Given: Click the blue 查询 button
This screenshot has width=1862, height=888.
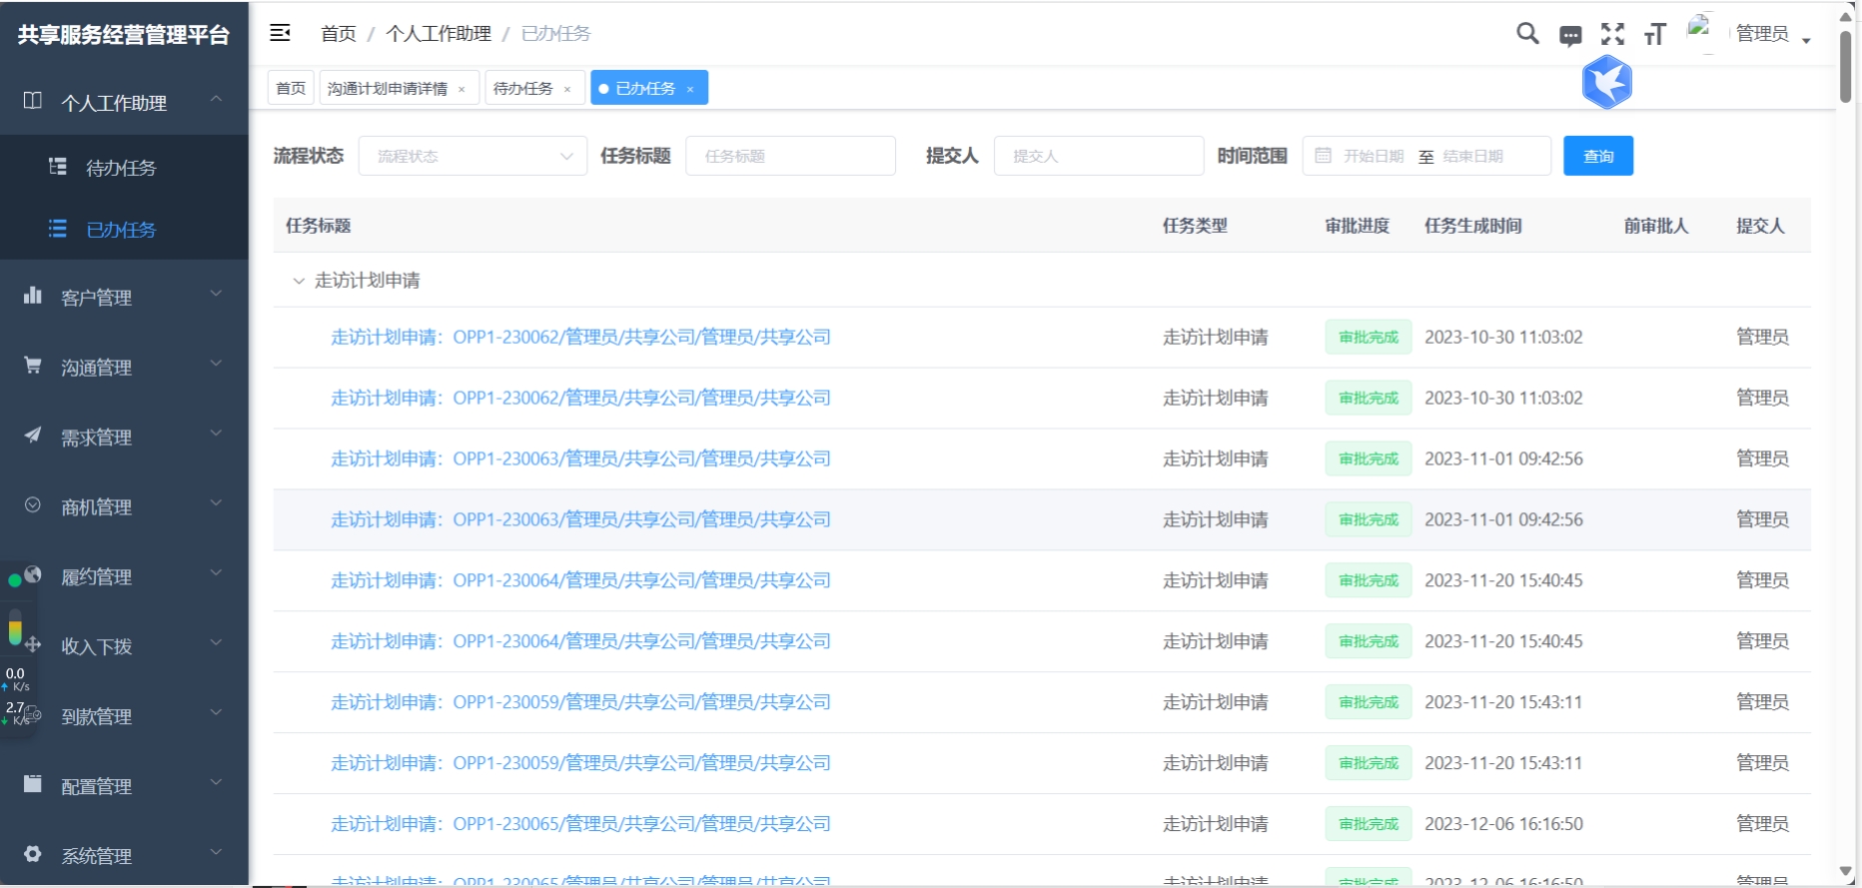Looking at the screenshot, I should [x=1598, y=156].
